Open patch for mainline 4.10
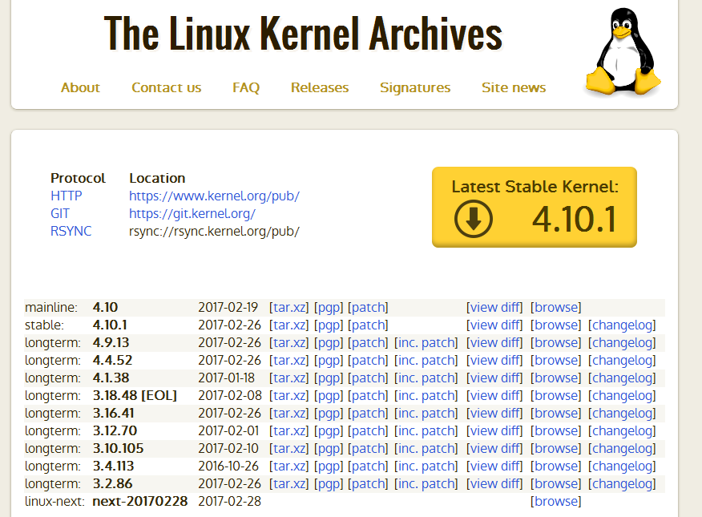 tap(368, 308)
